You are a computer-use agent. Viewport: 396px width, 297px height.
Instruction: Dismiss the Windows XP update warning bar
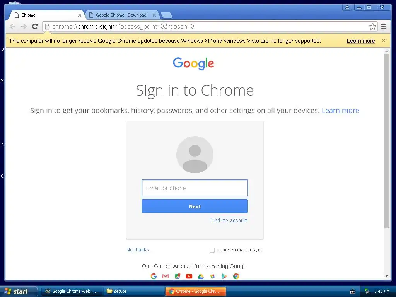coord(383,41)
